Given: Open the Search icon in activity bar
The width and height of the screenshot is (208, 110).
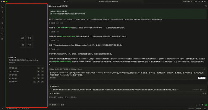Looking at the screenshot, I should (x=2, y=12).
